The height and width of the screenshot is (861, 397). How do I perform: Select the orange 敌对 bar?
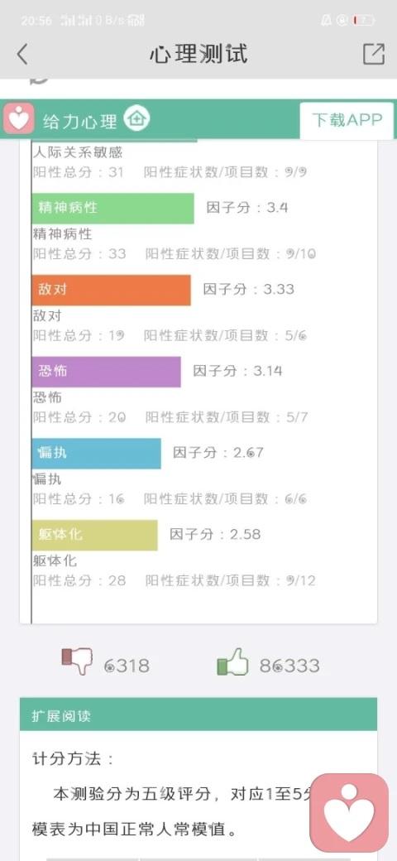(x=112, y=290)
